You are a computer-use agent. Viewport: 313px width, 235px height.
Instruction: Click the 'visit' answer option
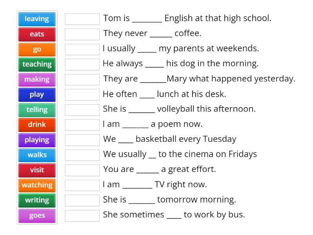pos(37,170)
